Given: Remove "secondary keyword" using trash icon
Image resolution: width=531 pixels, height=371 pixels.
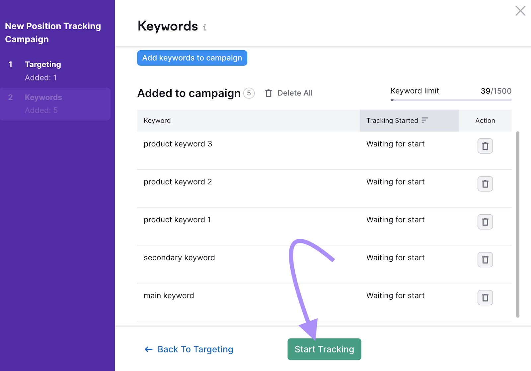Looking at the screenshot, I should tap(485, 260).
